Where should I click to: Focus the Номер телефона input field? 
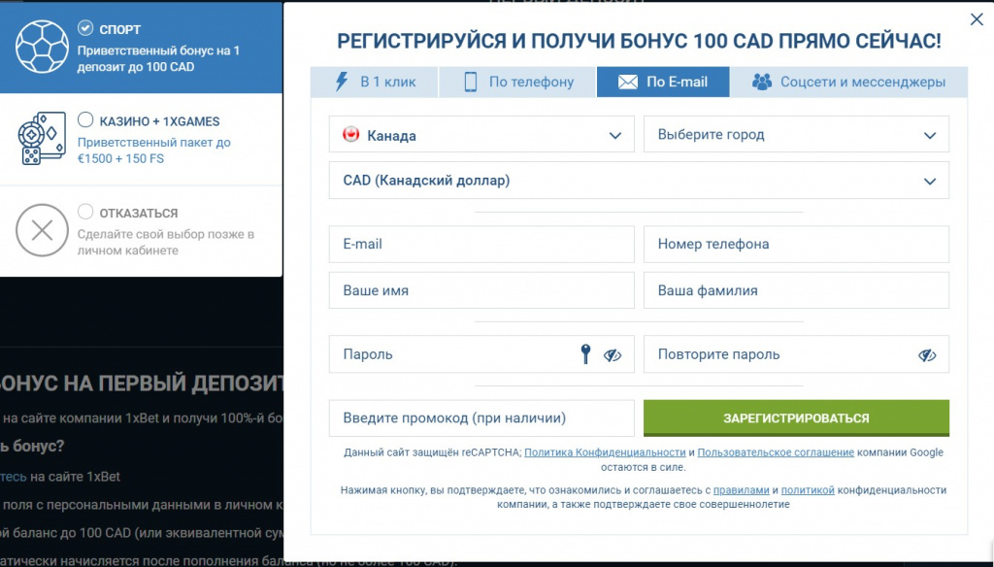(796, 244)
